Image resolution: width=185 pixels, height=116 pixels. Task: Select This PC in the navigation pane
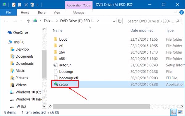click(16, 42)
